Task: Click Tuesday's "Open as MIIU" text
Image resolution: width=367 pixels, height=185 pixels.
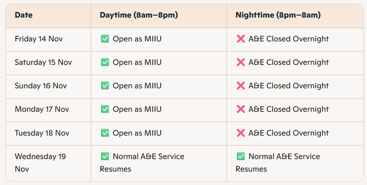Action: tap(137, 133)
